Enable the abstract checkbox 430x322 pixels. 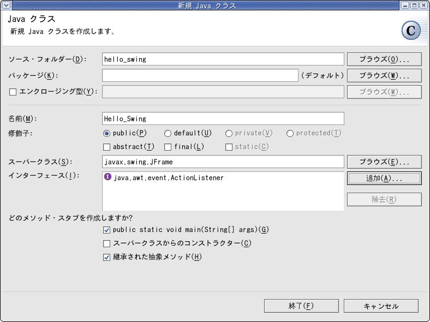[106, 147]
